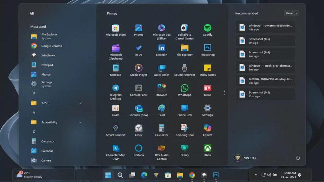Expand the Accessibility group

tap(80, 122)
